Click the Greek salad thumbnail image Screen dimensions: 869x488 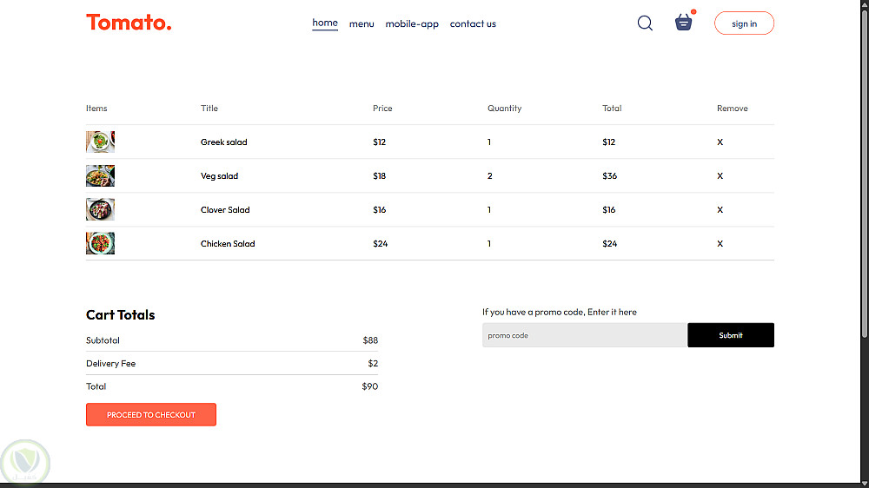100,142
